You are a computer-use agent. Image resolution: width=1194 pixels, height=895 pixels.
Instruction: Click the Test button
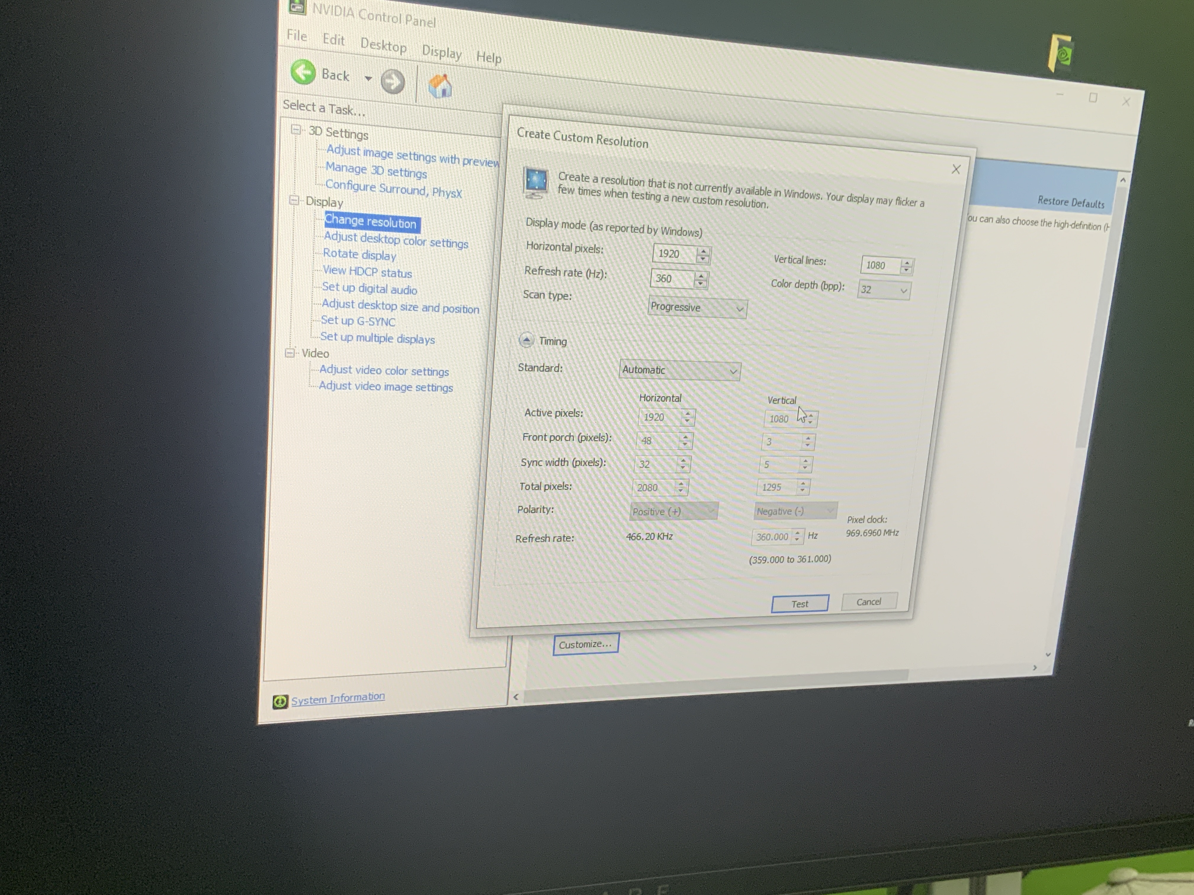click(800, 604)
